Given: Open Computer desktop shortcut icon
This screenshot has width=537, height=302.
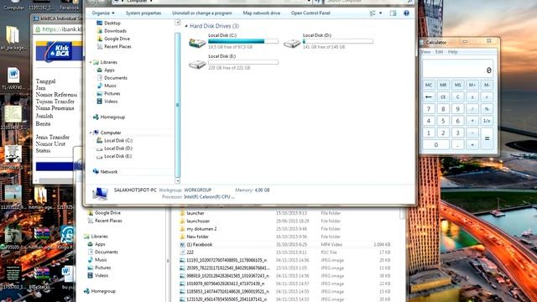Looking at the screenshot, I should coord(13,4).
